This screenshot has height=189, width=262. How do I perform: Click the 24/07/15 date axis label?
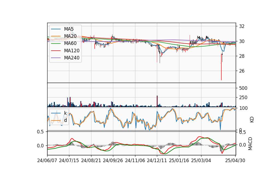(x=69, y=161)
